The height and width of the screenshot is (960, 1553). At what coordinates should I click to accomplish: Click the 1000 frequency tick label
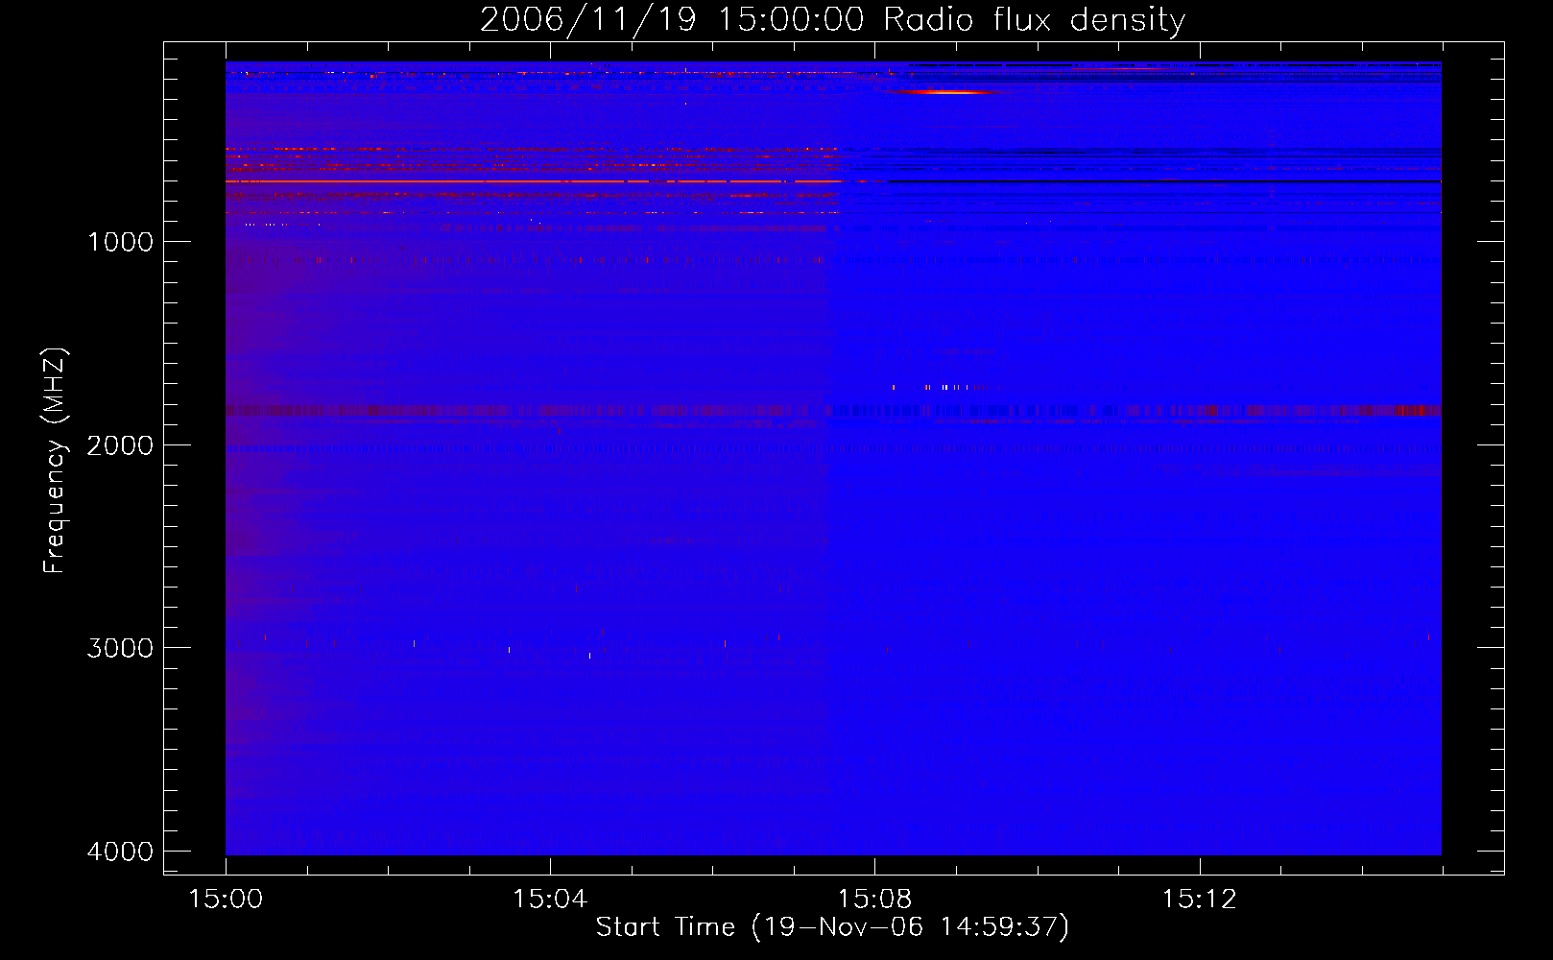point(120,241)
